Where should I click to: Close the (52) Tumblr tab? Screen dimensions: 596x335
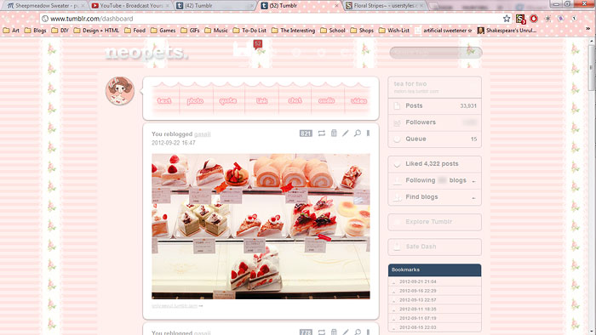[336, 6]
